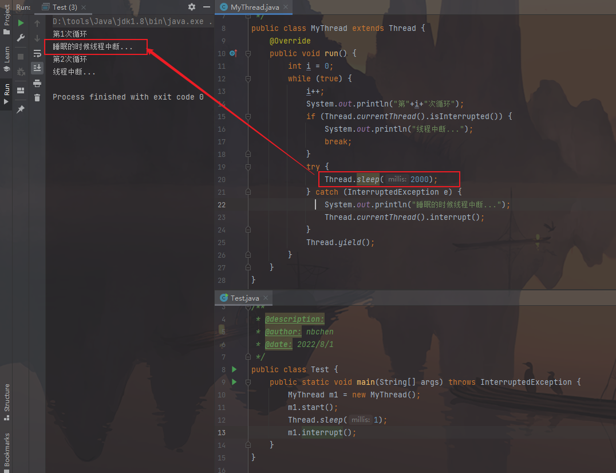The height and width of the screenshot is (473, 616).
Task: Click the green Rerun button in Run panel
Action: pos(21,23)
